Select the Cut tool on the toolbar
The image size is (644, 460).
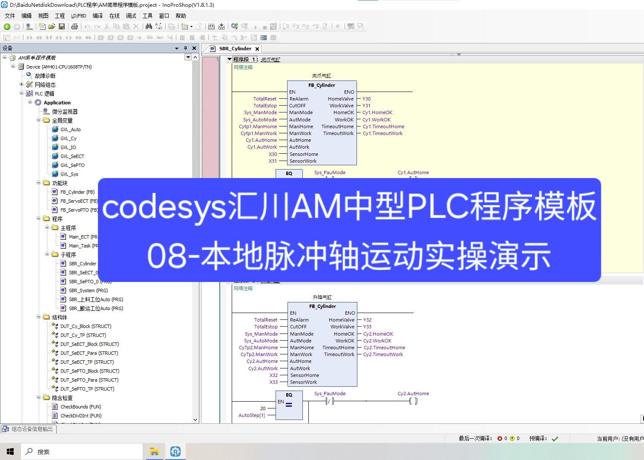(106, 26)
